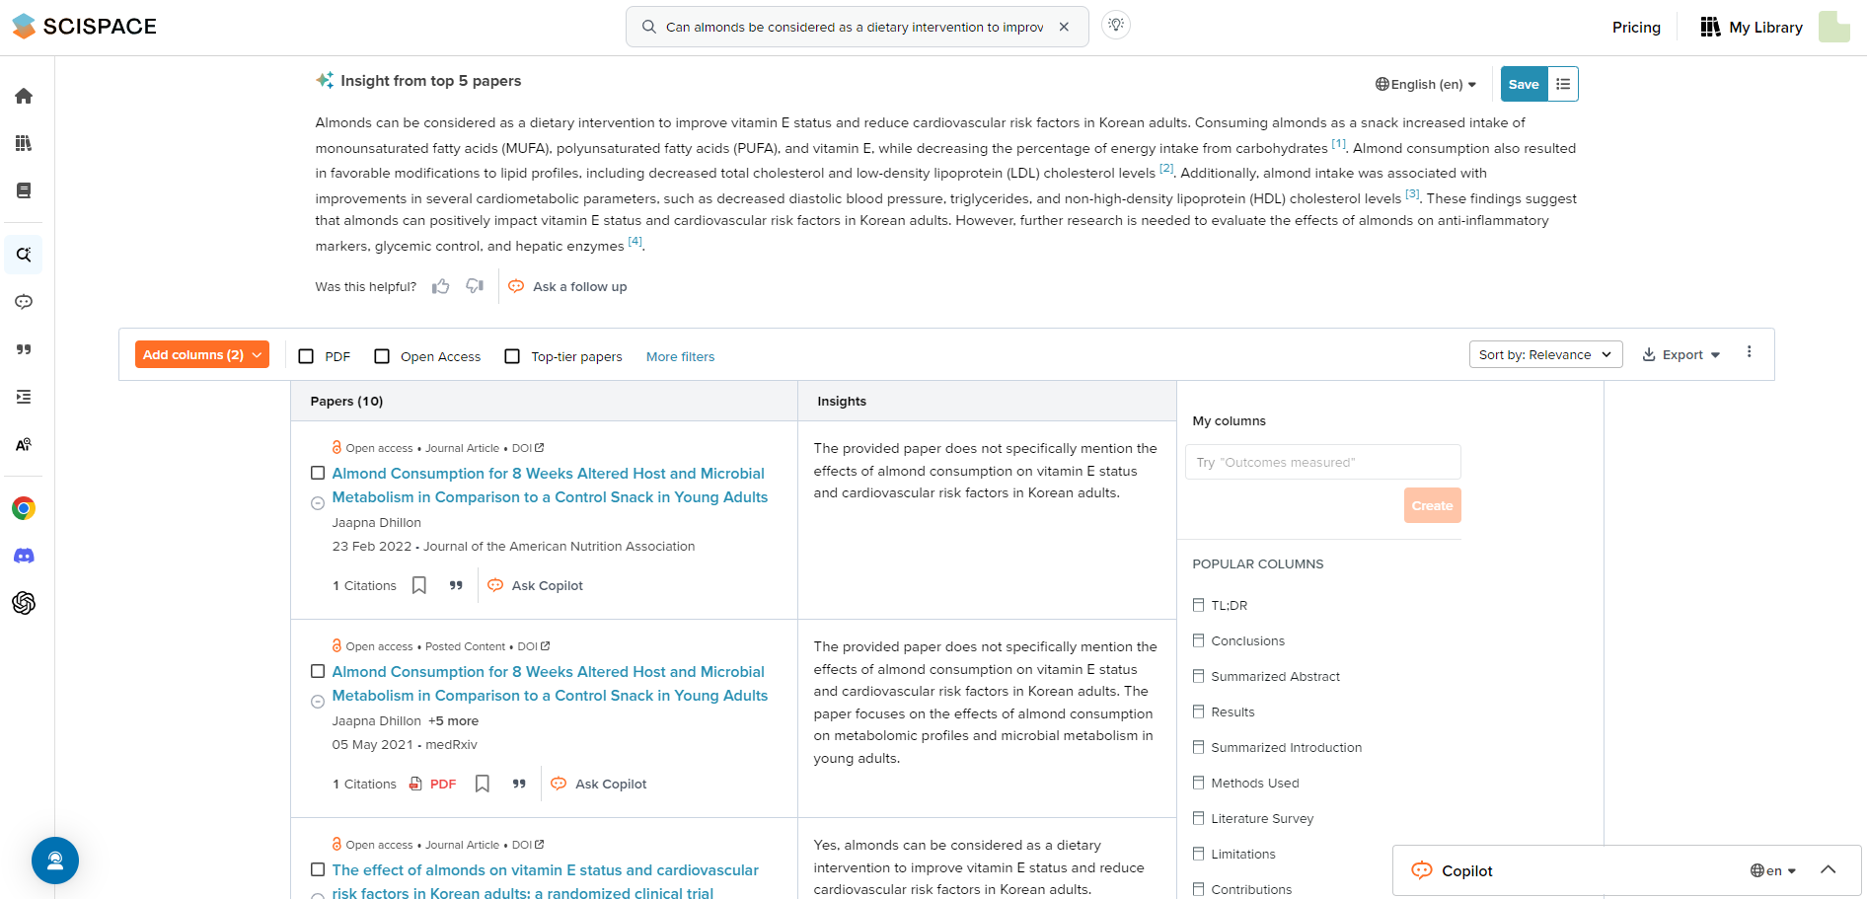1867x899 pixels.
Task: Expand the medRxiv paper's collapse circle icon
Action: click(x=318, y=702)
